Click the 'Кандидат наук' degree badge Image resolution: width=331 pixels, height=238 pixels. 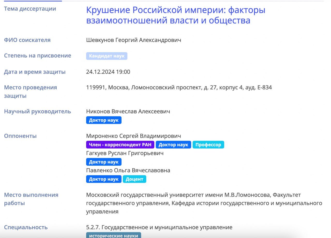coord(107,56)
